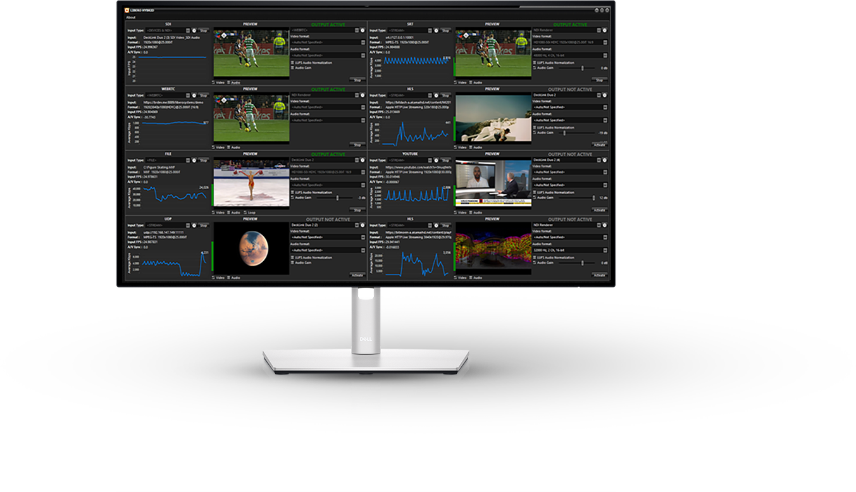Click the round icon beside YOUTUBE Input Type
856x492 pixels.
[435, 160]
